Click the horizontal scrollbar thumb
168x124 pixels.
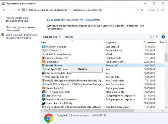(89, 110)
